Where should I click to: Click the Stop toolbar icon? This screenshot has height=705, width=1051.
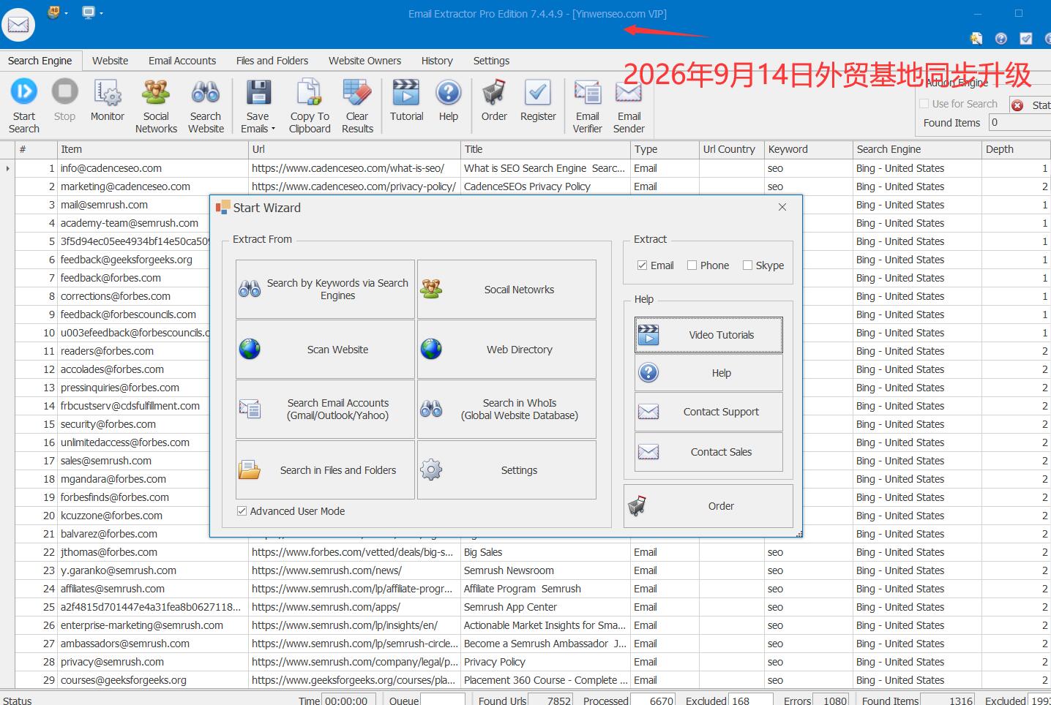(x=64, y=93)
